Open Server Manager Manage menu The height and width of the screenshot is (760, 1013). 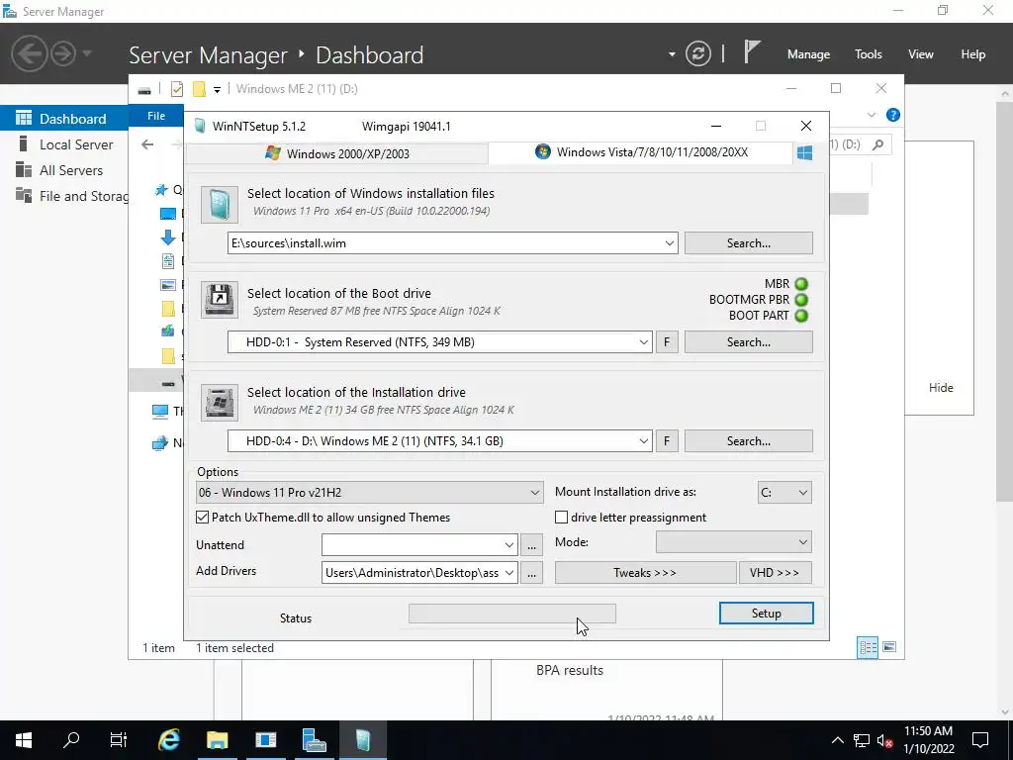tap(808, 54)
